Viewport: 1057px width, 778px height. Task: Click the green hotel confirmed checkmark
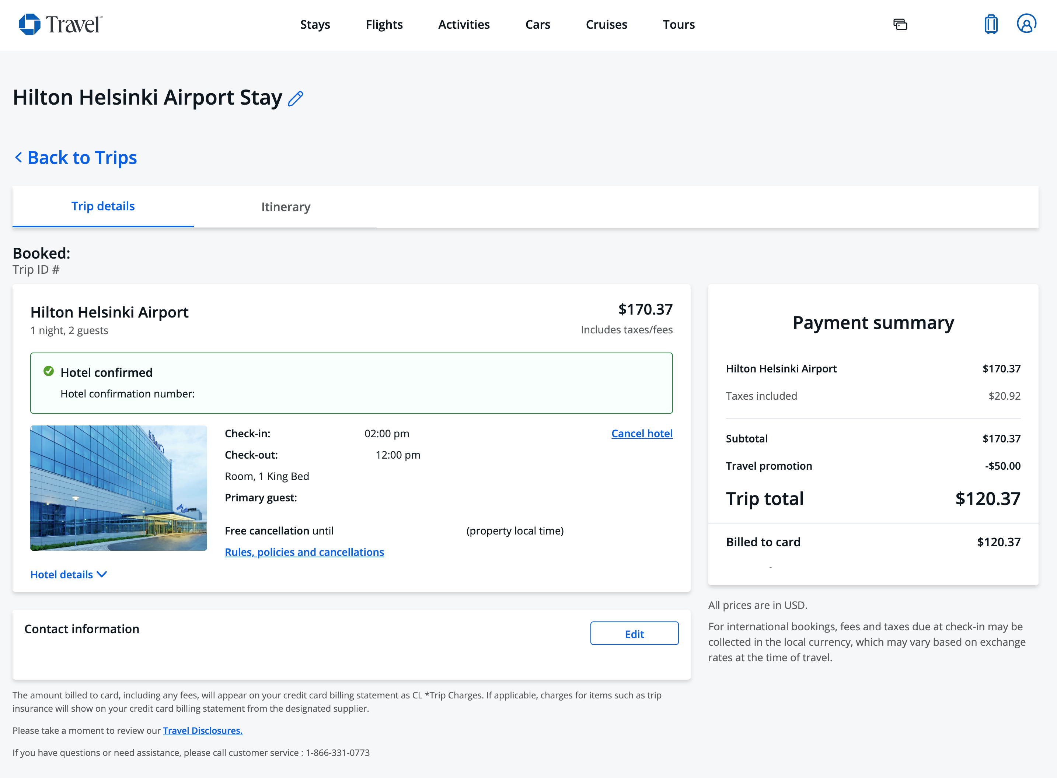[x=49, y=372]
